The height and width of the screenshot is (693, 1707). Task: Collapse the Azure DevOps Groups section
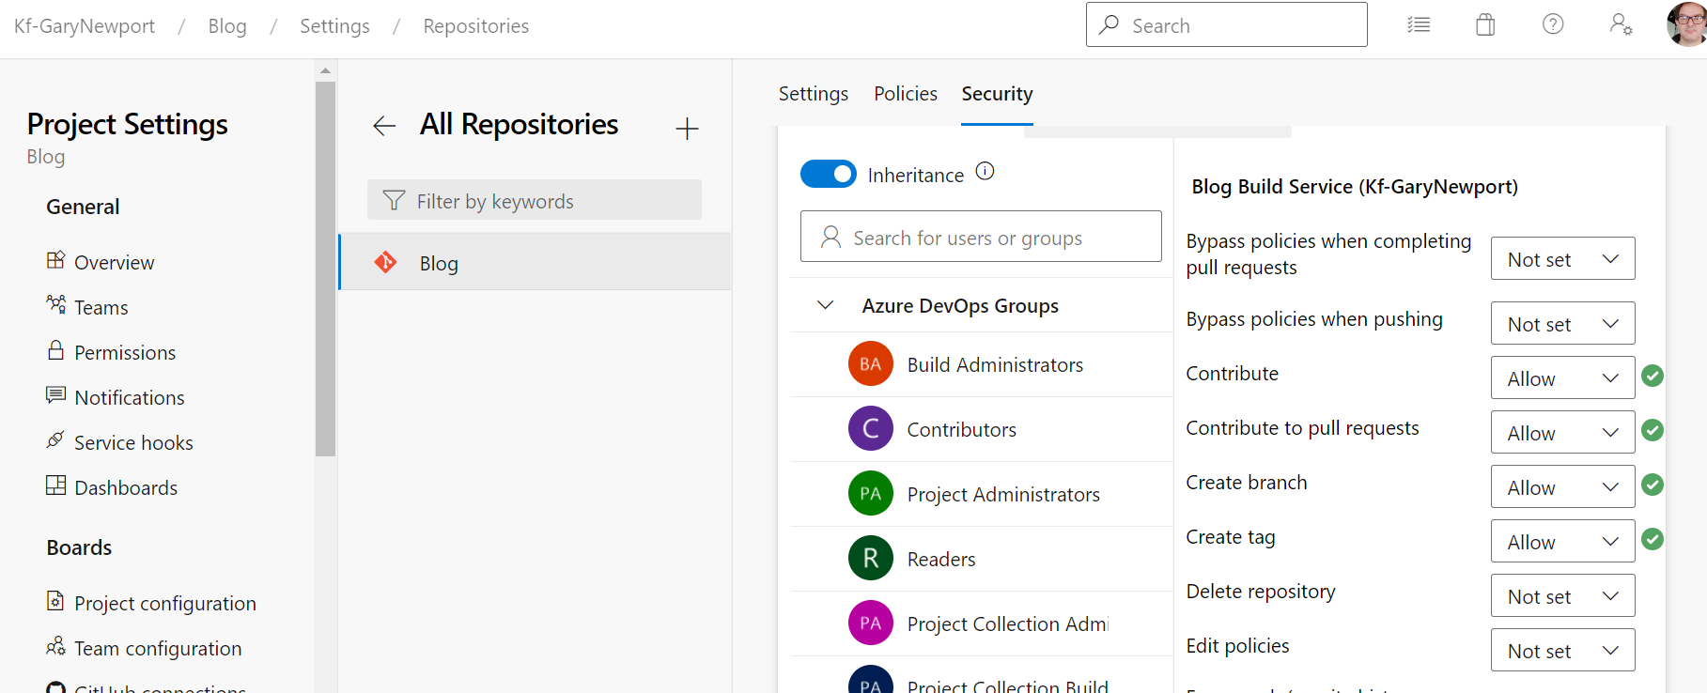pos(826,305)
